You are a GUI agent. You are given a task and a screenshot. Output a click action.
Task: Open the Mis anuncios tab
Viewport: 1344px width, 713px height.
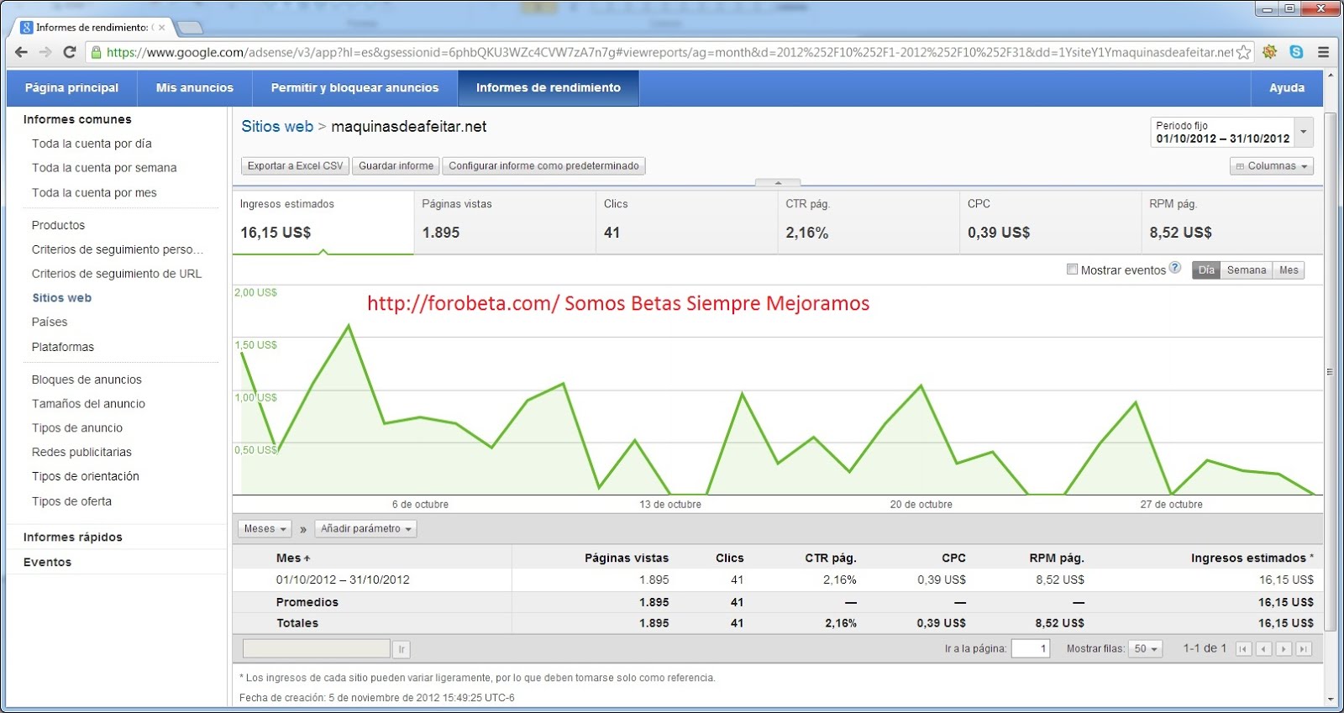195,87
